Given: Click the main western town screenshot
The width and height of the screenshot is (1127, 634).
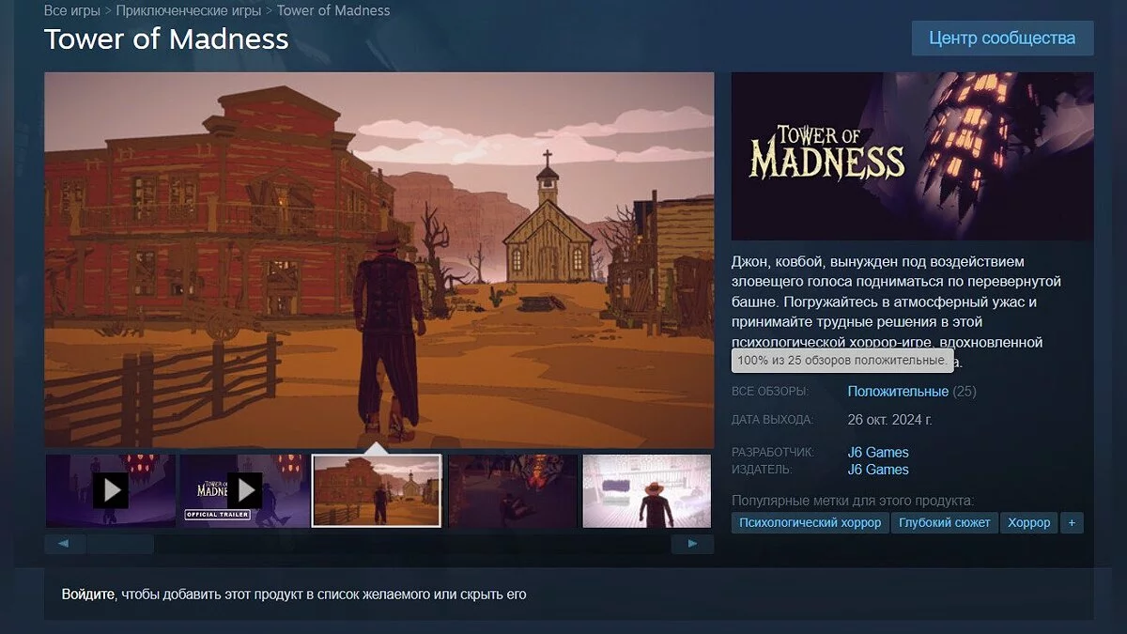Looking at the screenshot, I should tap(379, 259).
